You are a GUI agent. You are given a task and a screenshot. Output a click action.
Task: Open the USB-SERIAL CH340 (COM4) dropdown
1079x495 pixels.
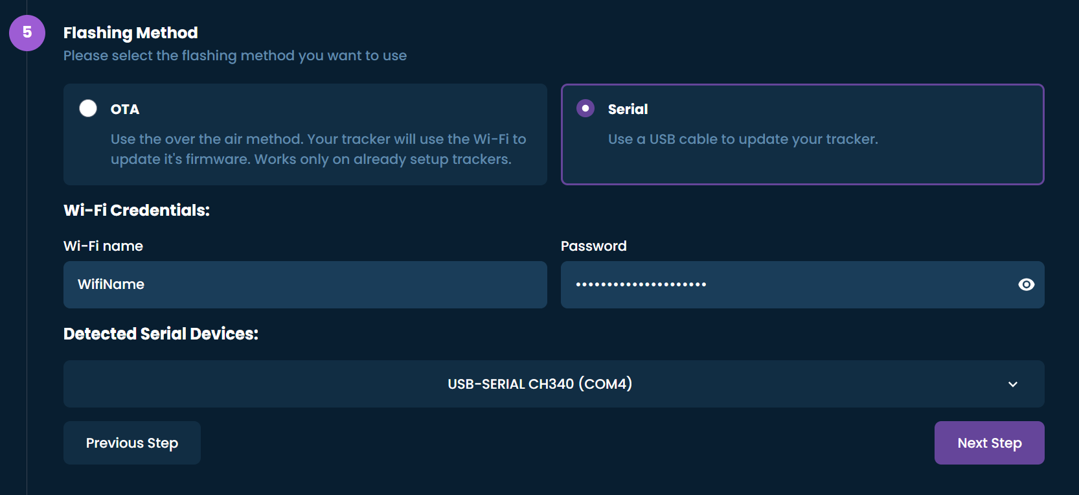[554, 384]
